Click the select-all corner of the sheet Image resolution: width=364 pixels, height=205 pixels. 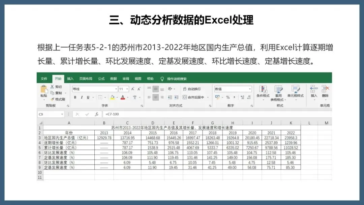coord(40,123)
